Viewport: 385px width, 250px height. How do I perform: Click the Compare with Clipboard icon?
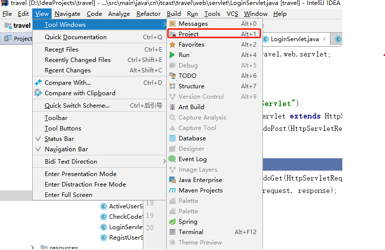pos(38,93)
